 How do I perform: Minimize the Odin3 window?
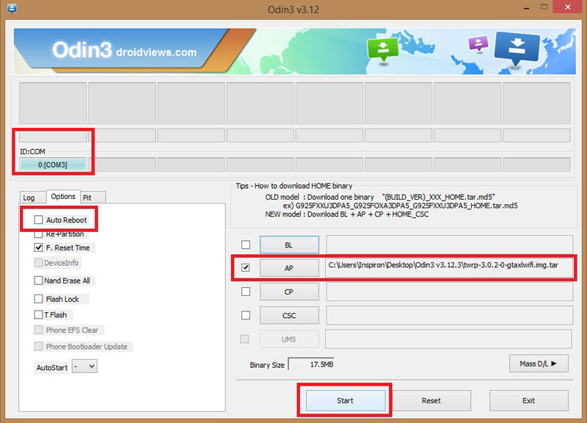click(526, 8)
